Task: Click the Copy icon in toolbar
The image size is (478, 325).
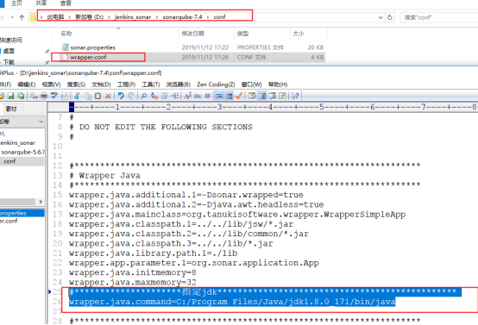Action: (88, 96)
